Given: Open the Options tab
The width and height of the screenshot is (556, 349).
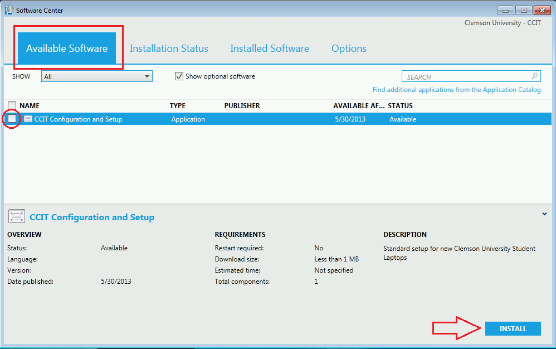Looking at the screenshot, I should click(x=349, y=49).
